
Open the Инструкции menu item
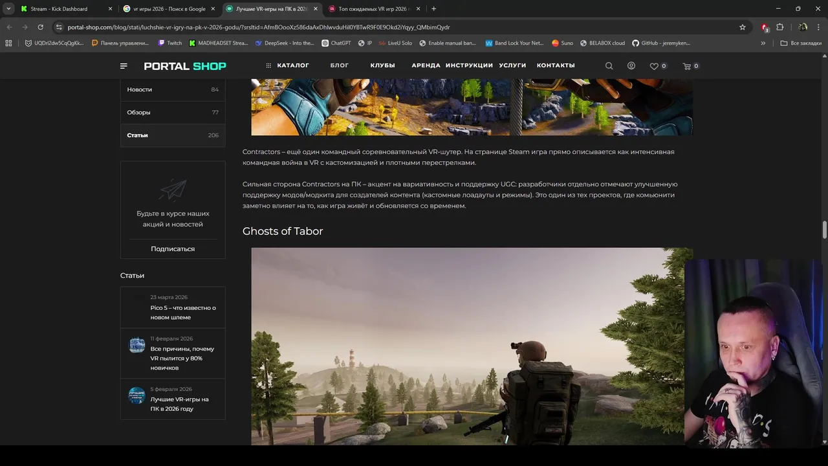click(x=469, y=66)
